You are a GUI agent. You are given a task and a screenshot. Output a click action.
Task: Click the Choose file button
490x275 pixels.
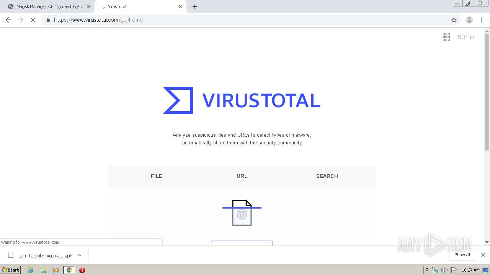(242, 243)
